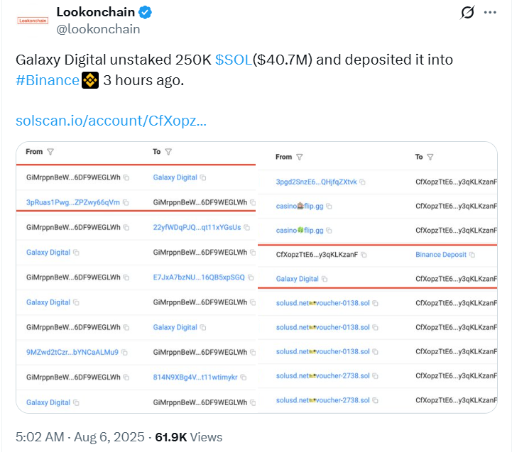This screenshot has height=452, width=512.
Task: Click the Binance logo emoji in the tweet
Action: (90, 80)
